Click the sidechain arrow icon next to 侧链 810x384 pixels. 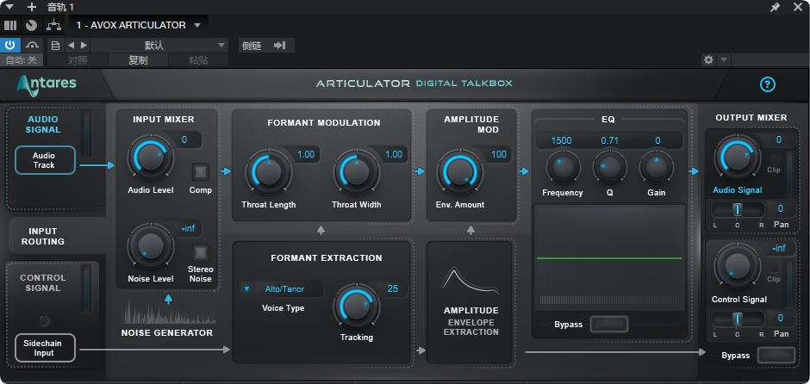(x=279, y=46)
